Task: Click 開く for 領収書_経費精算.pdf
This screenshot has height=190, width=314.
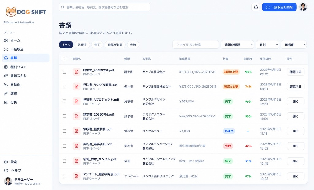Action: click(x=296, y=131)
